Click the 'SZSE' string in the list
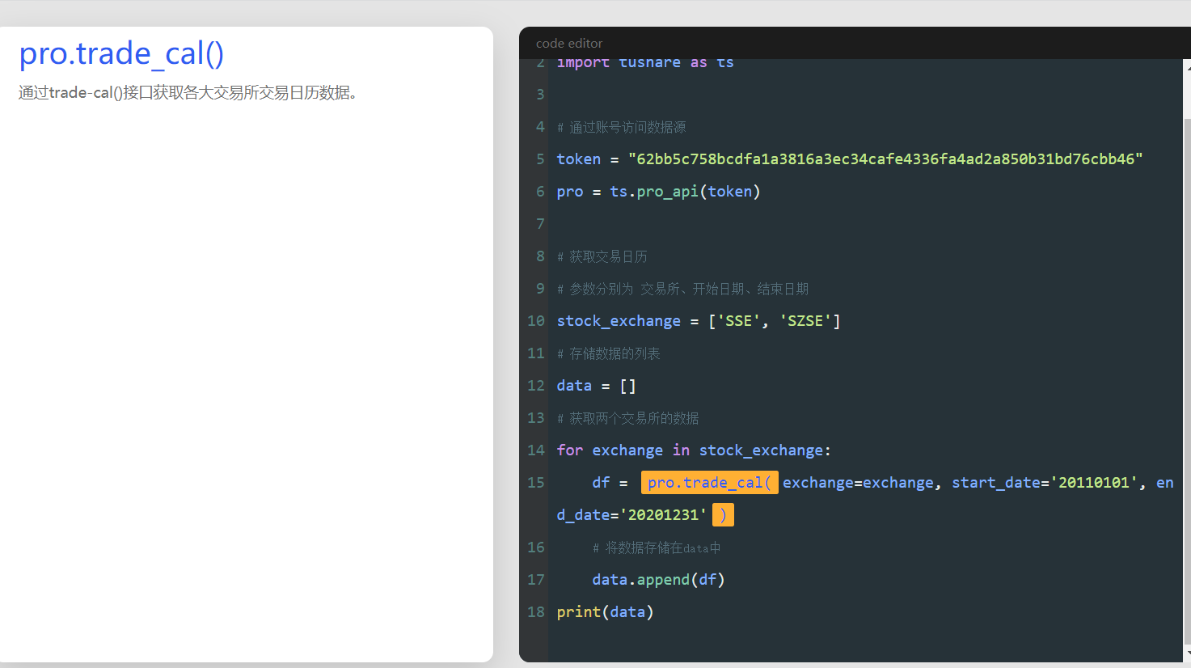 tap(805, 321)
